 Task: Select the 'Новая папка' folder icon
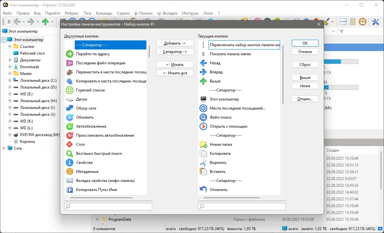pos(203,144)
